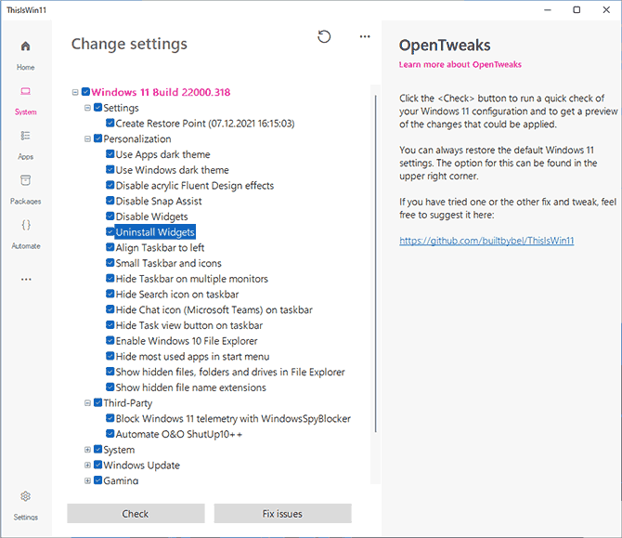Toggle Disable Snap Assist checkbox

[110, 201]
